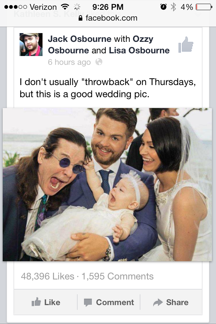
Task: Click the globe public privacy icon
Action: [x=99, y=62]
